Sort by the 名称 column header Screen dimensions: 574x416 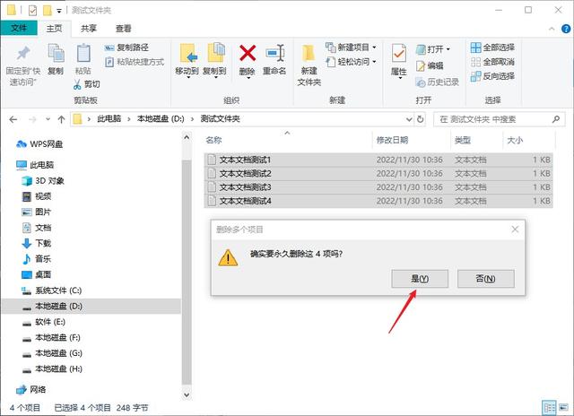(x=213, y=140)
